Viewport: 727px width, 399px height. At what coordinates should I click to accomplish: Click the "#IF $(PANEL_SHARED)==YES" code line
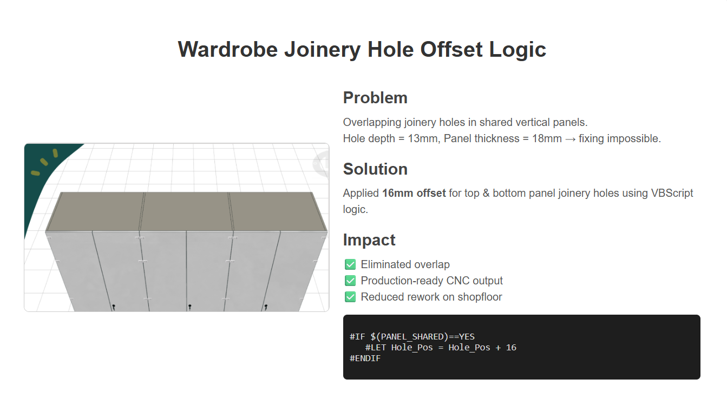pyautogui.click(x=412, y=336)
